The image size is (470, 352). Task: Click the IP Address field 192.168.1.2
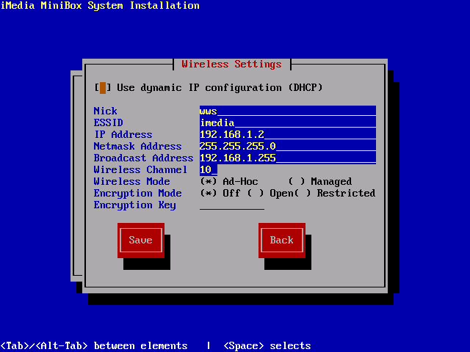point(287,135)
